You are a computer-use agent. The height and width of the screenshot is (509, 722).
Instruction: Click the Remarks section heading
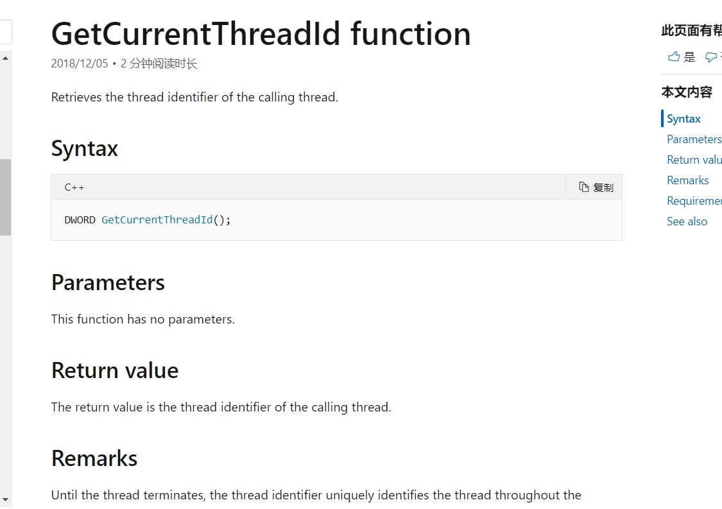click(94, 458)
